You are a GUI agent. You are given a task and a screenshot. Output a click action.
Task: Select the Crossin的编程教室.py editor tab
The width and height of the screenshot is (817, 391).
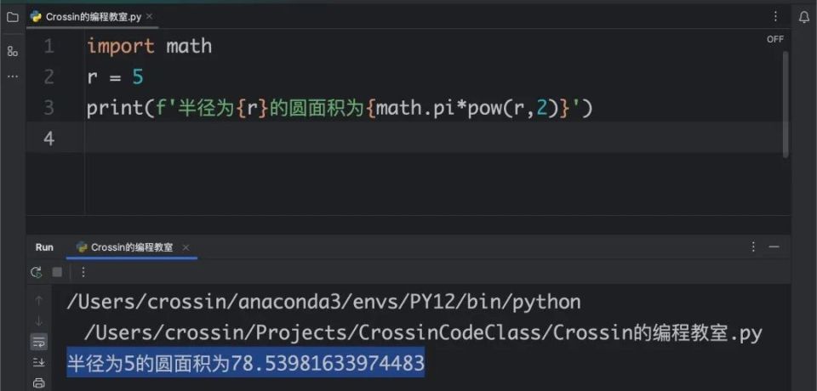point(86,17)
